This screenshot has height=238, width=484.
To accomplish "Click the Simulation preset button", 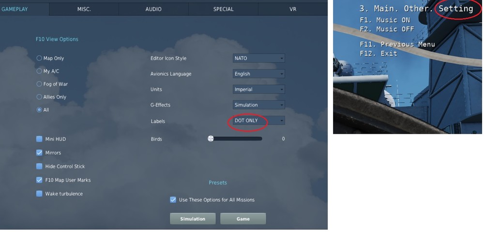I will tap(193, 219).
